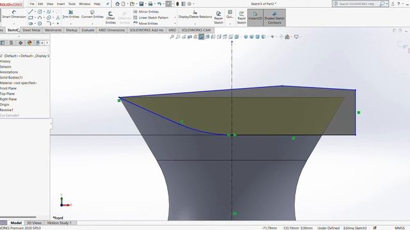Expand the Line tool dropdown arrow
The image size is (410, 230).
point(35,12)
